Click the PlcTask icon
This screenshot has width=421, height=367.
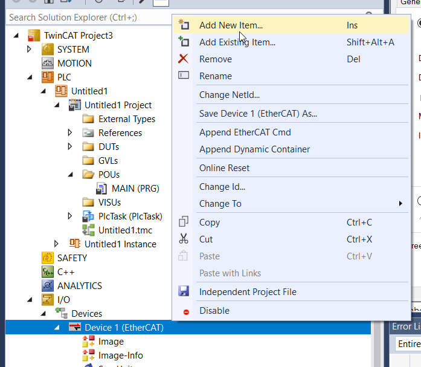point(88,216)
